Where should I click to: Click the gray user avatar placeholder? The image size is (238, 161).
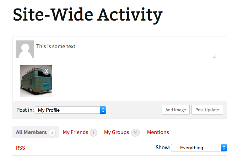pos(25,49)
